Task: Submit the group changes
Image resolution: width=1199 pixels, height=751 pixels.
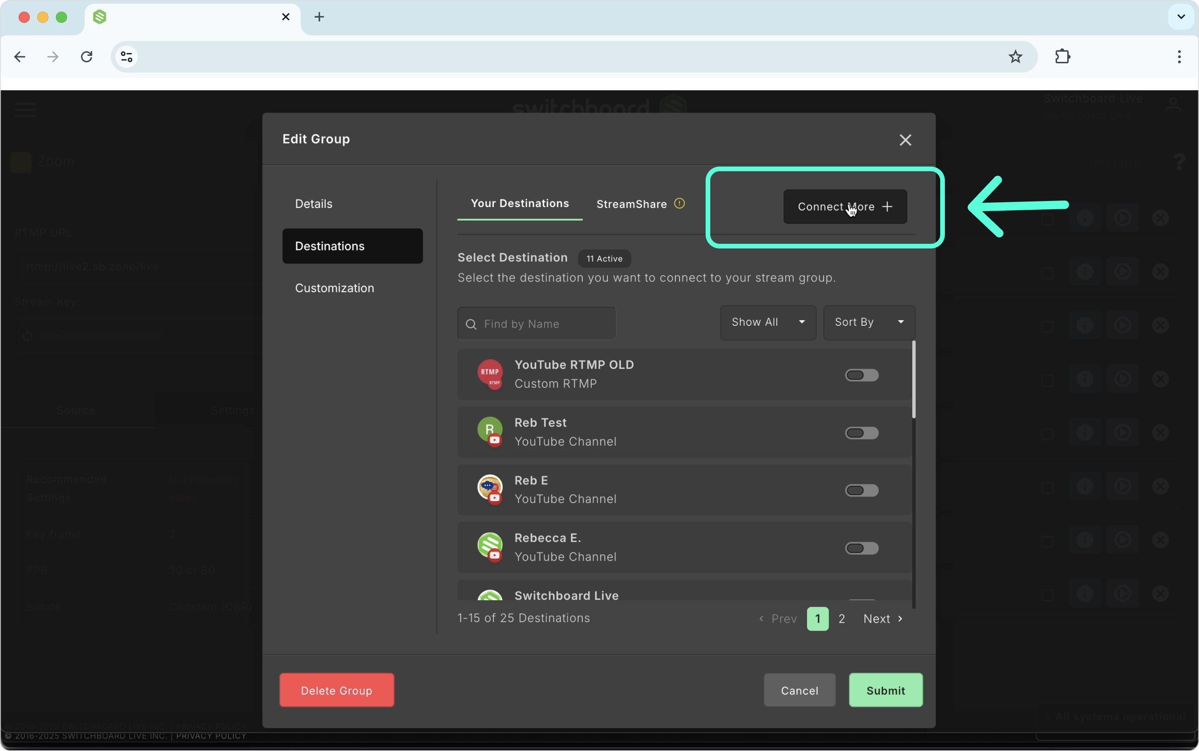Action: coord(886,690)
